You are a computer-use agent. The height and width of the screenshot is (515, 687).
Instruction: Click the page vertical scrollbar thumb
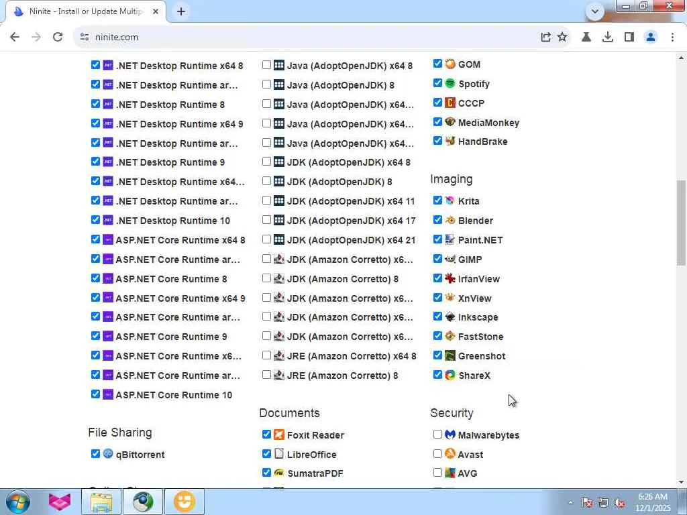tap(681, 223)
